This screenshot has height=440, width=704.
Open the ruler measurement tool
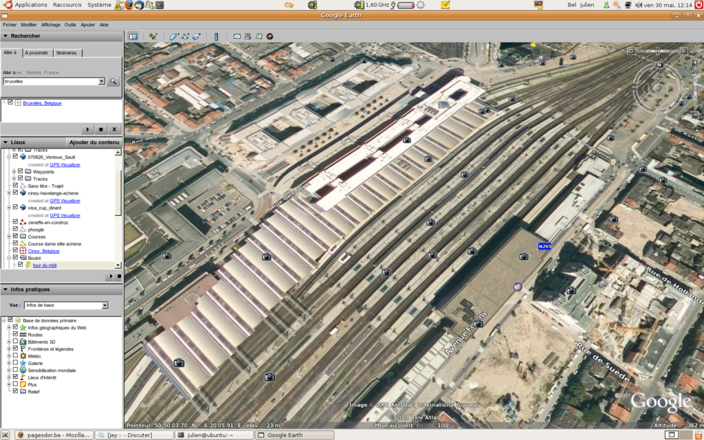(x=216, y=36)
